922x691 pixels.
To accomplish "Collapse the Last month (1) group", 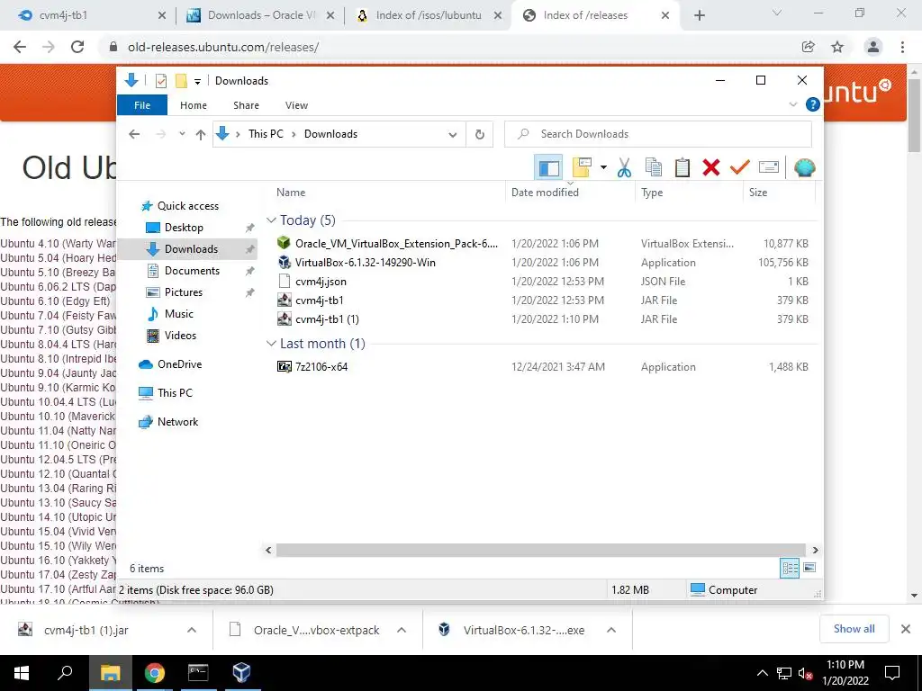I will pyautogui.click(x=271, y=344).
